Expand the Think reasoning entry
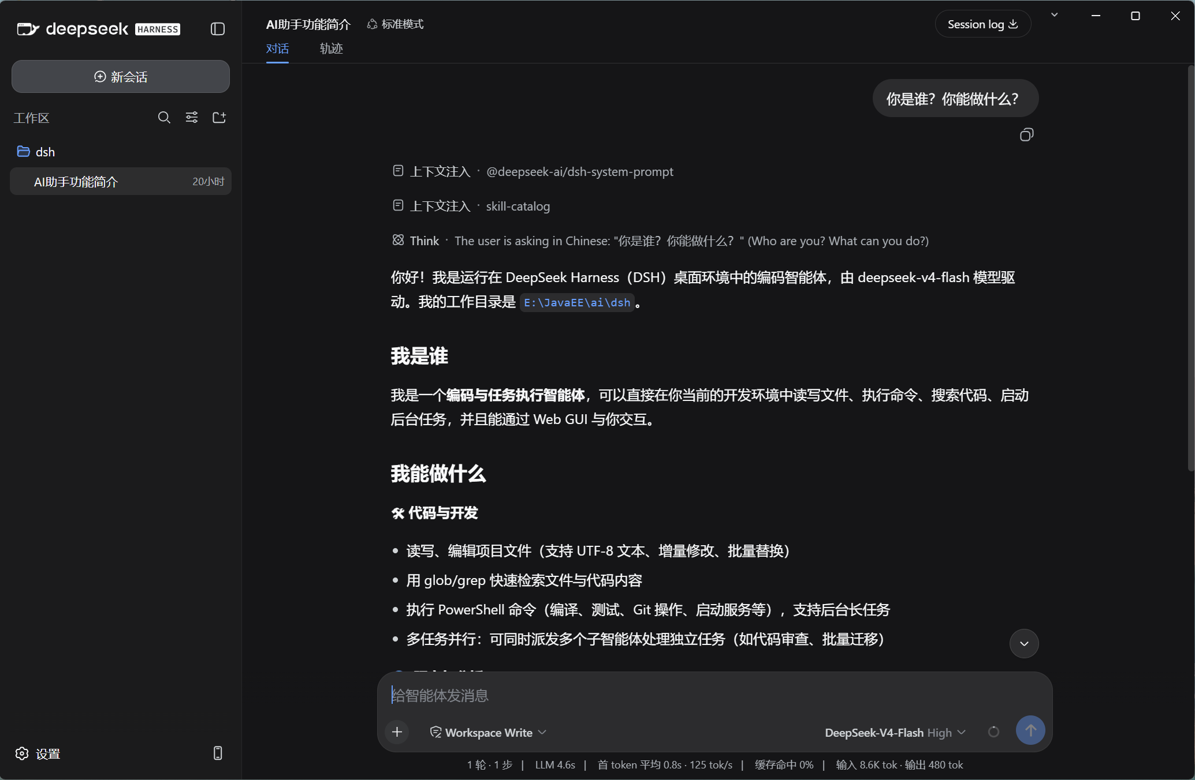 pos(660,241)
